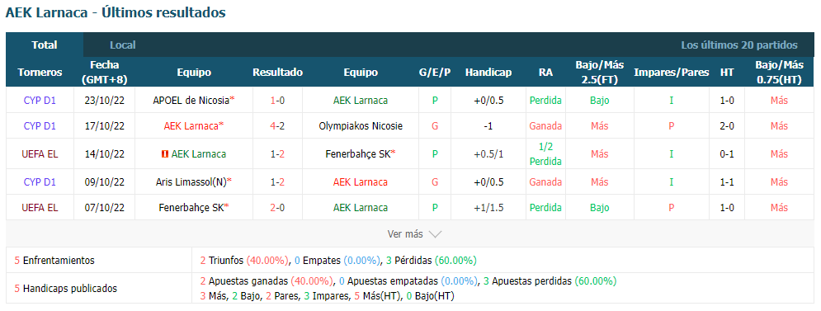This screenshot has width=821, height=311.
Task: Open the APOEL de Nicosia team link
Action: click(x=191, y=100)
